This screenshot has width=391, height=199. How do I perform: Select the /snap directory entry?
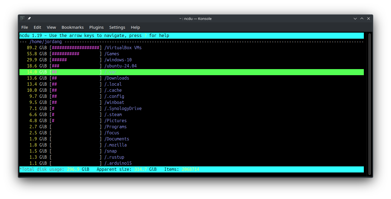coord(111,151)
